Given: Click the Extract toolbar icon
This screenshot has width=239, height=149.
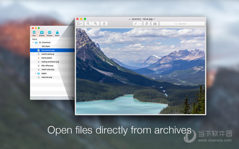Looking at the screenshot, I should [x=42, y=32].
